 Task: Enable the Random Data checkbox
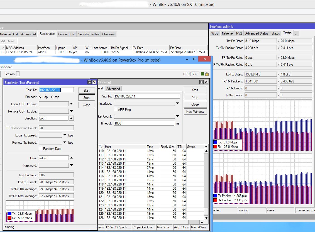40,148
